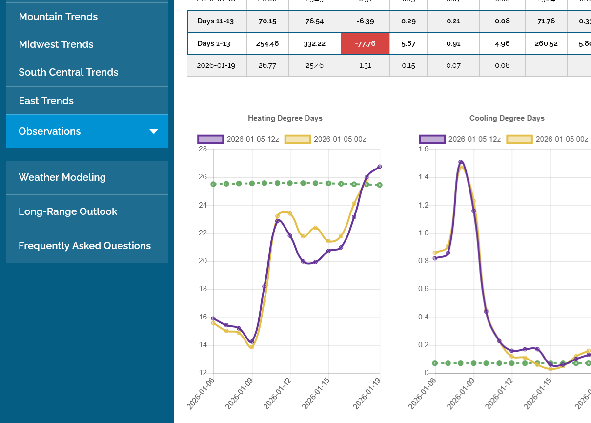Toggle 2026-01-05 00z label in Heating legend
The width and height of the screenshot is (591, 423).
click(x=340, y=139)
